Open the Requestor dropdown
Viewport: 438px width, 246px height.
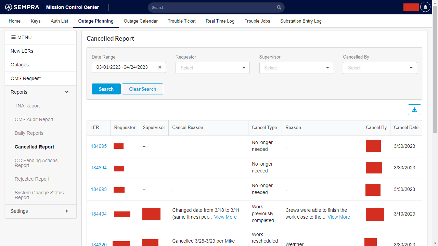(212, 68)
